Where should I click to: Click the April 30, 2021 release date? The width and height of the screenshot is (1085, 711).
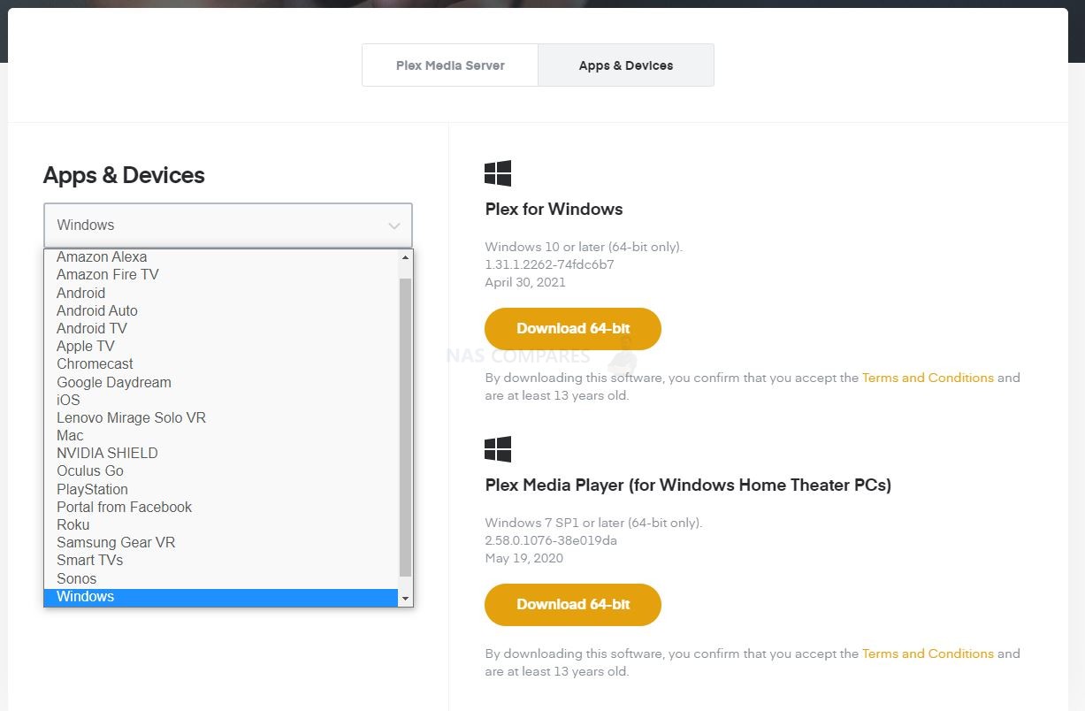point(525,282)
